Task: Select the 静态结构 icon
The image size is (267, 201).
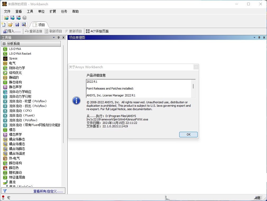Action: point(5,82)
